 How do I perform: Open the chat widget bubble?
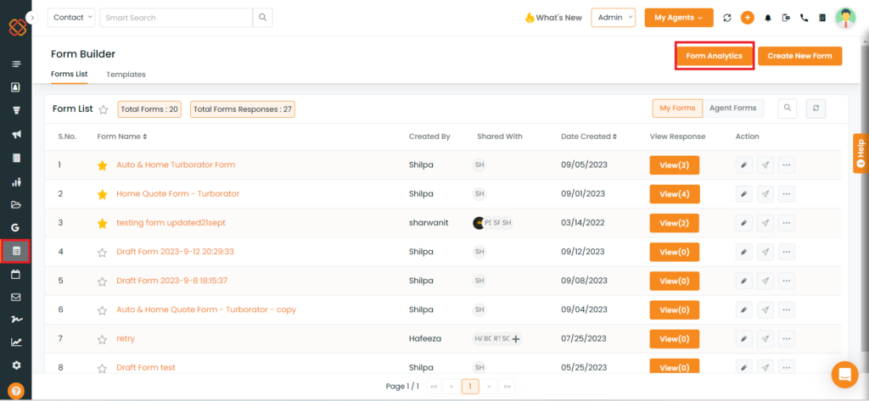[844, 375]
